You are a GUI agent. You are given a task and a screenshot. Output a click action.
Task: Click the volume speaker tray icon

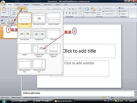[127, 101]
